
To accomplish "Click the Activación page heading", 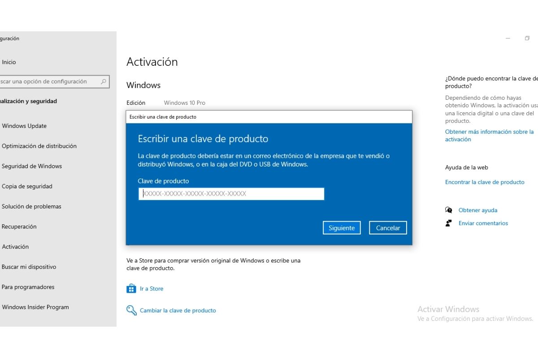I will (x=152, y=62).
